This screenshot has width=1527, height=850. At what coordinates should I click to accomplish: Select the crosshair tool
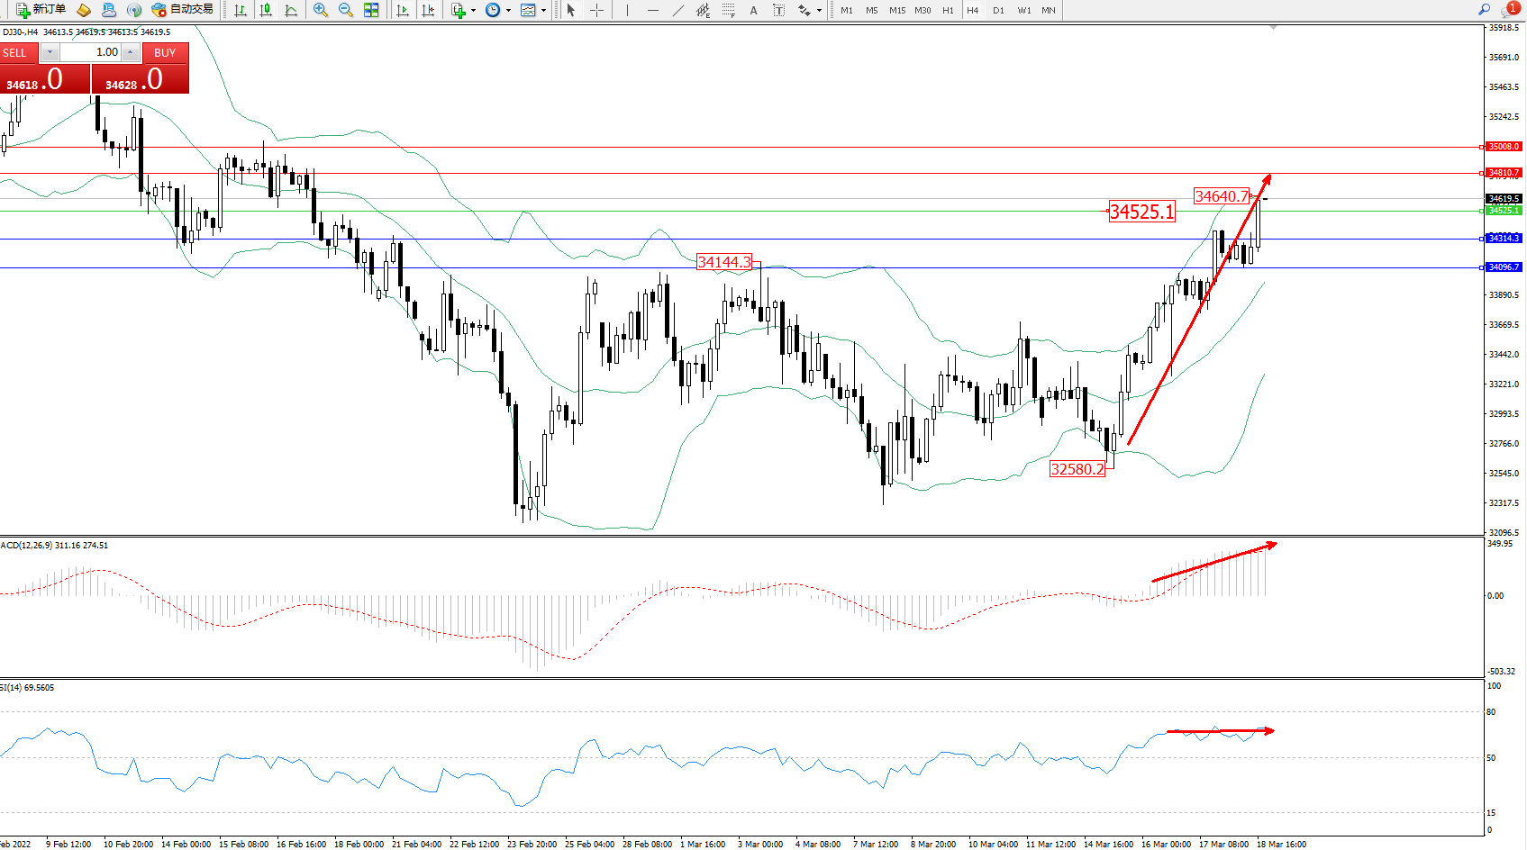click(596, 10)
